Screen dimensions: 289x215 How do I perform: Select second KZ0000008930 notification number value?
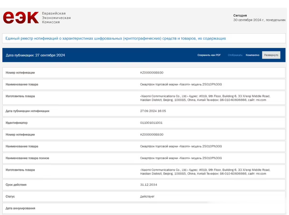[152, 134]
